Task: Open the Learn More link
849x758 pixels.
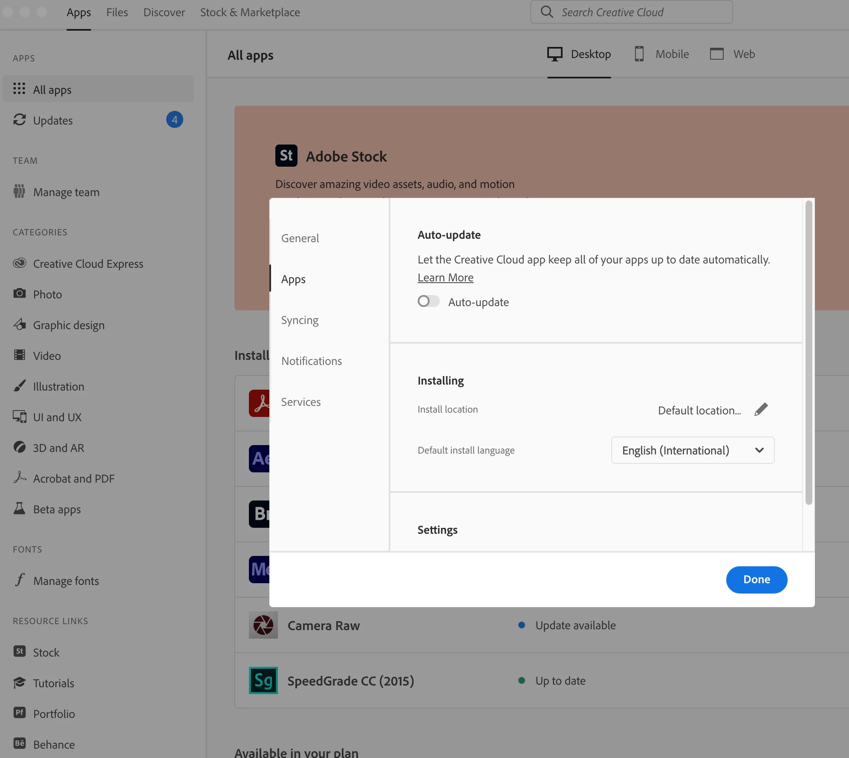Action: [445, 278]
